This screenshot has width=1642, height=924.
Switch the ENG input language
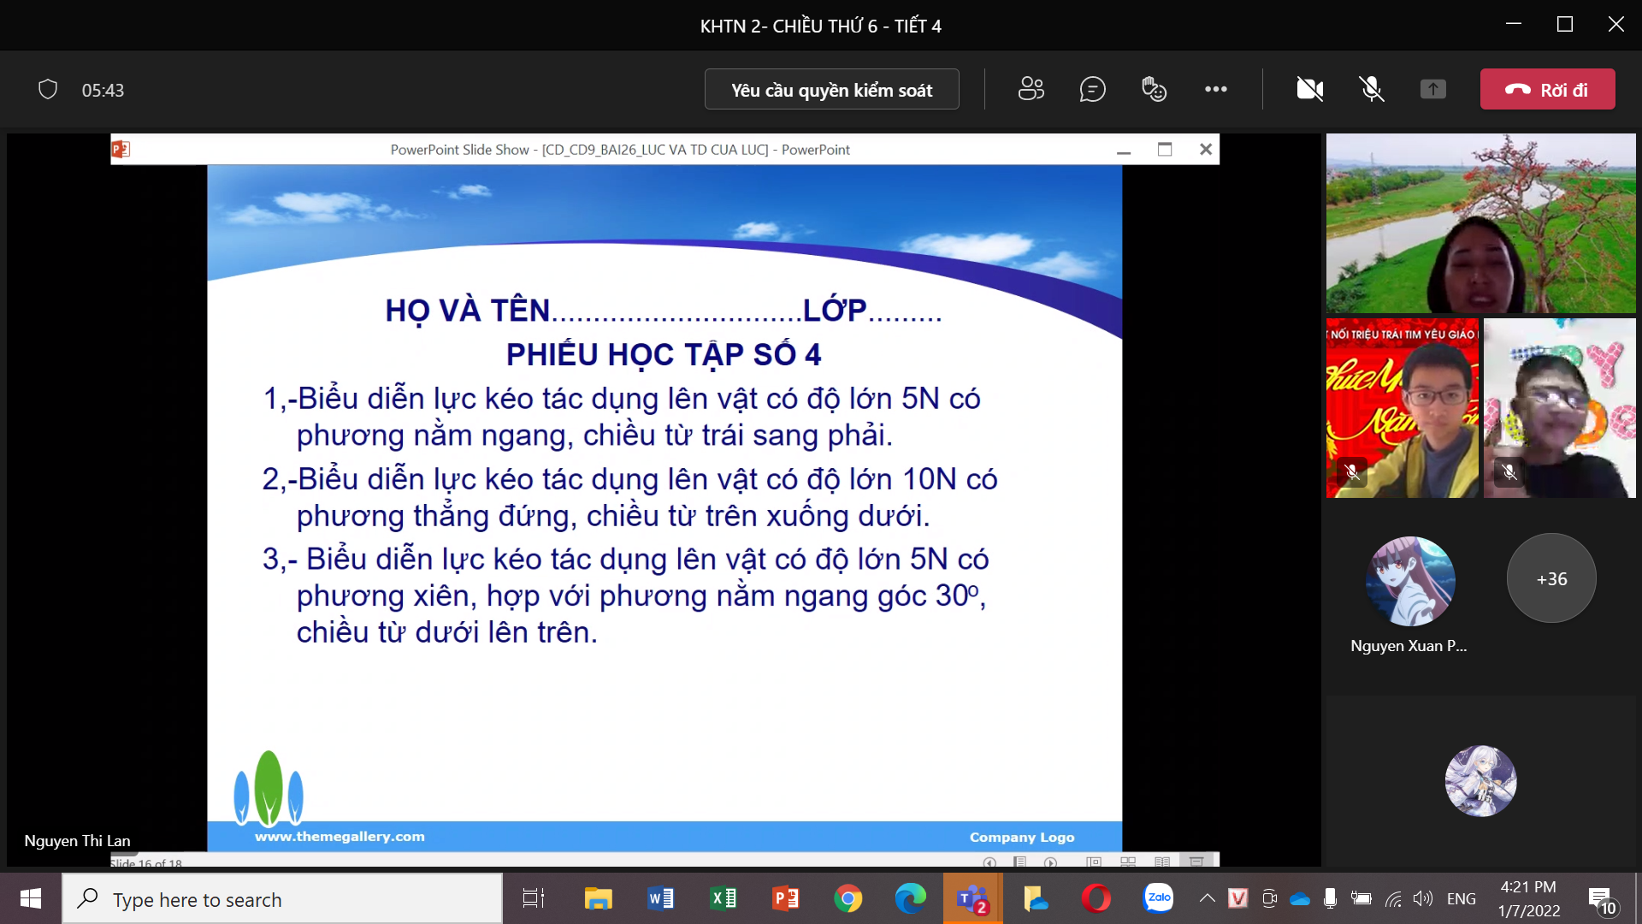tap(1461, 898)
